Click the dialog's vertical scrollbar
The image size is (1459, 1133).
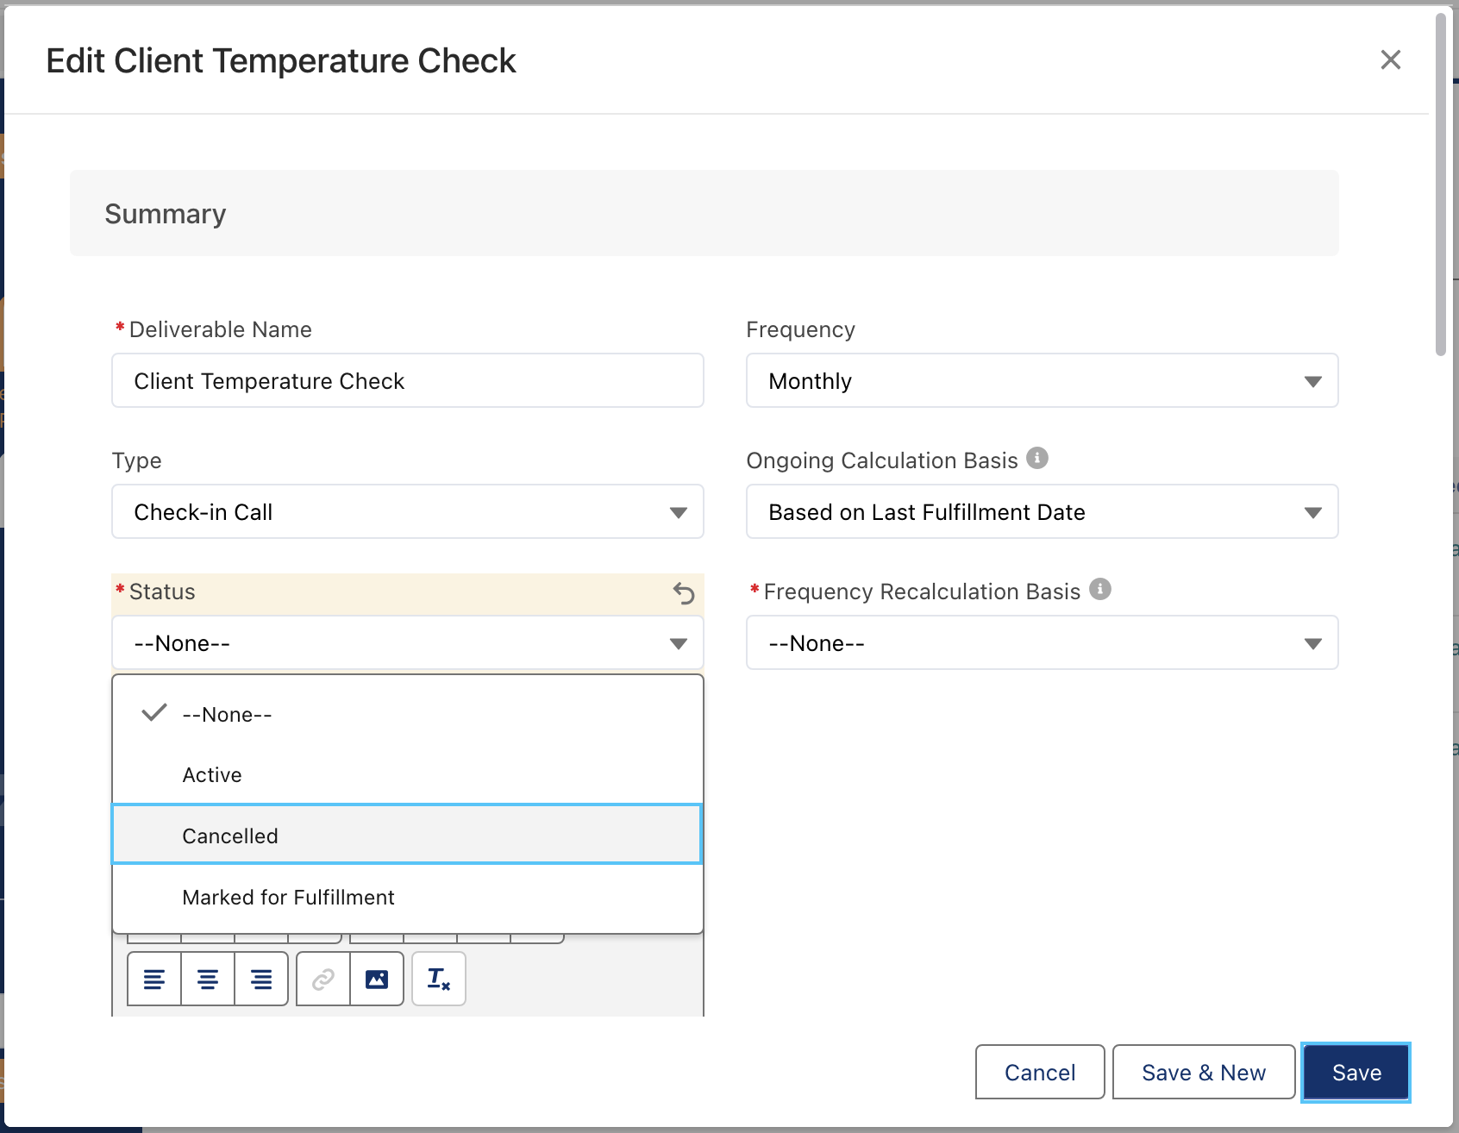pos(1440,184)
